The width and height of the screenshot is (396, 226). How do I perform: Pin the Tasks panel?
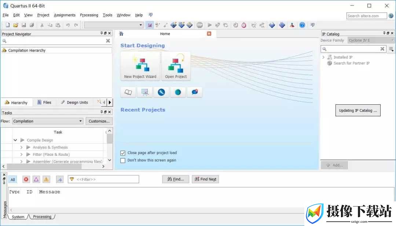point(102,112)
